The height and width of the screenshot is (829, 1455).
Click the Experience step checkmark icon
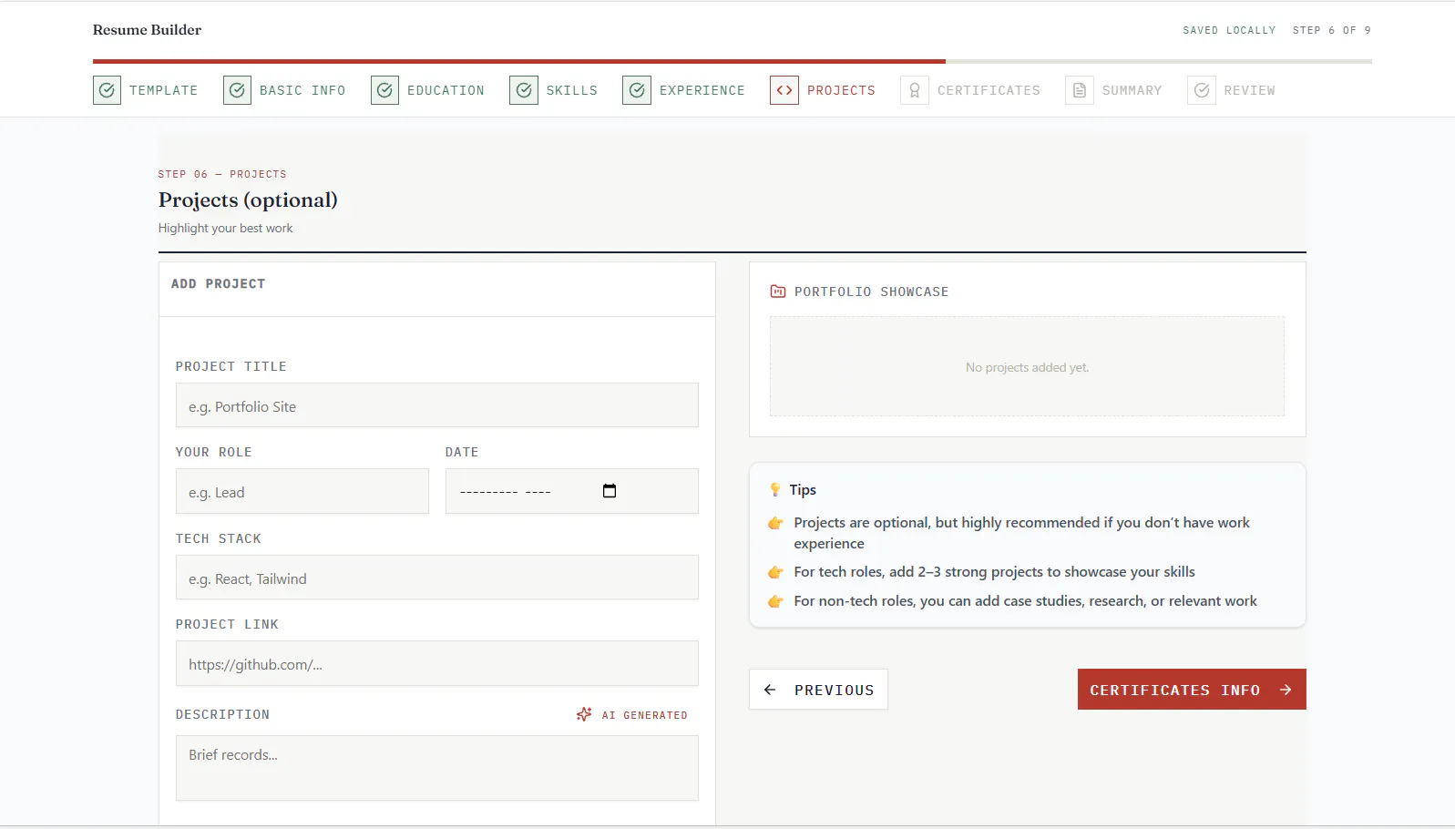click(x=637, y=90)
